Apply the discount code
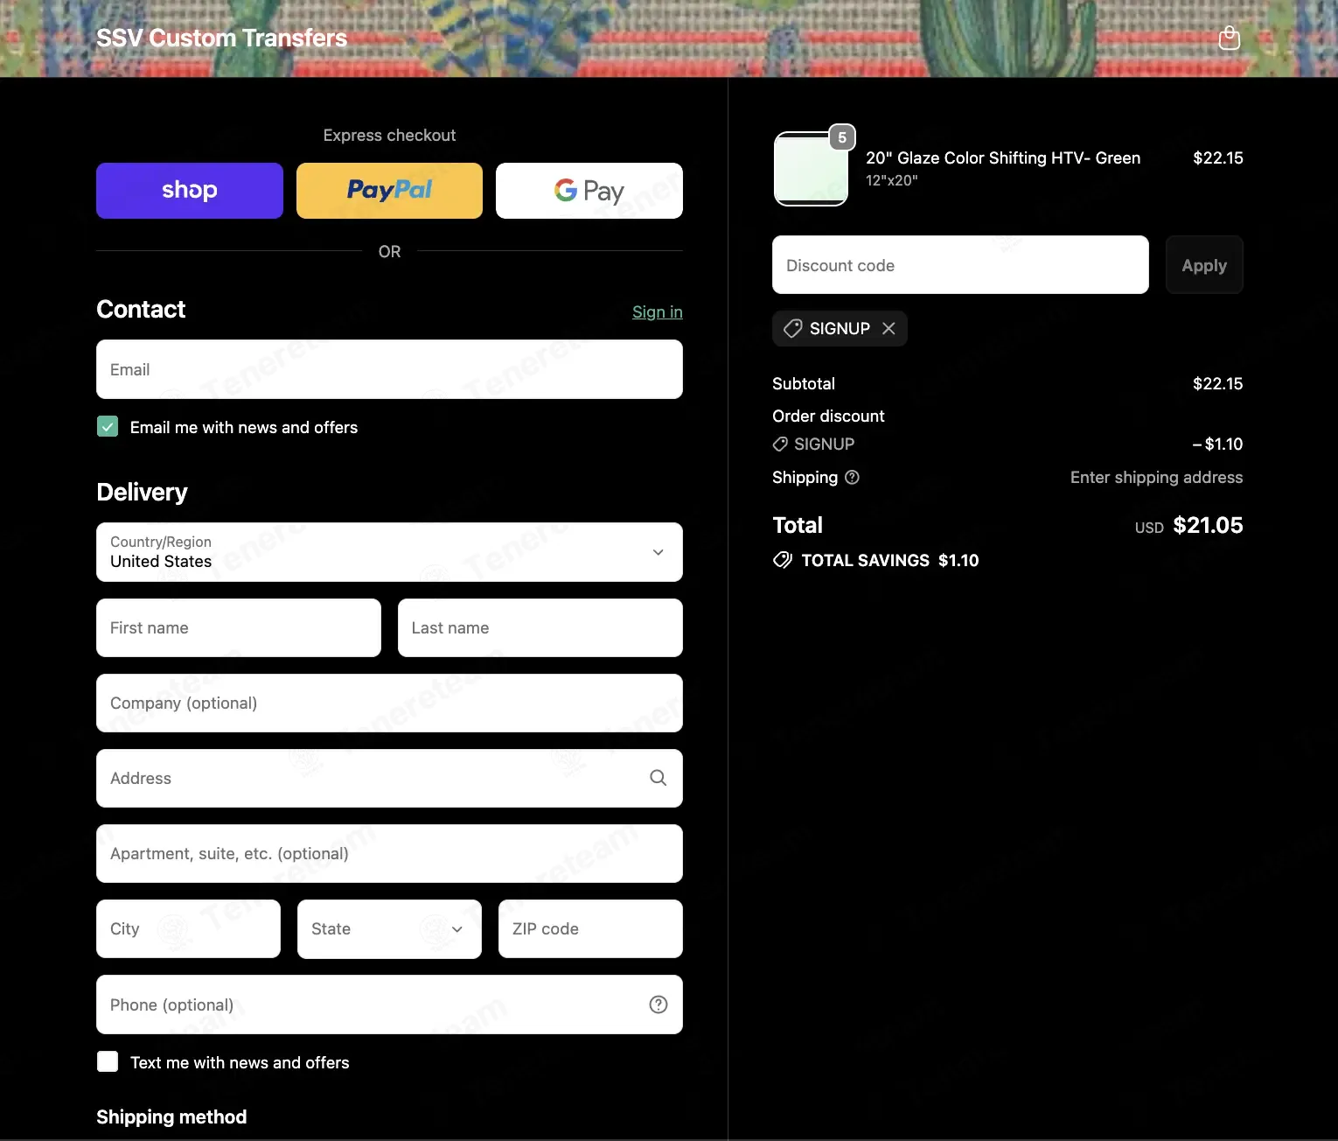 (x=1204, y=265)
